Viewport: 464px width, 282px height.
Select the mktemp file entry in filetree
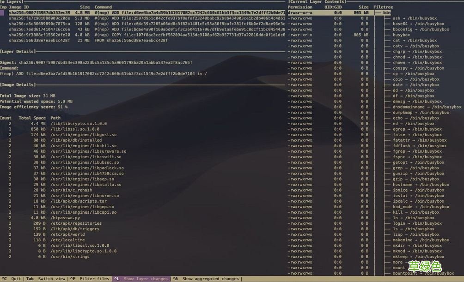tap(418, 257)
